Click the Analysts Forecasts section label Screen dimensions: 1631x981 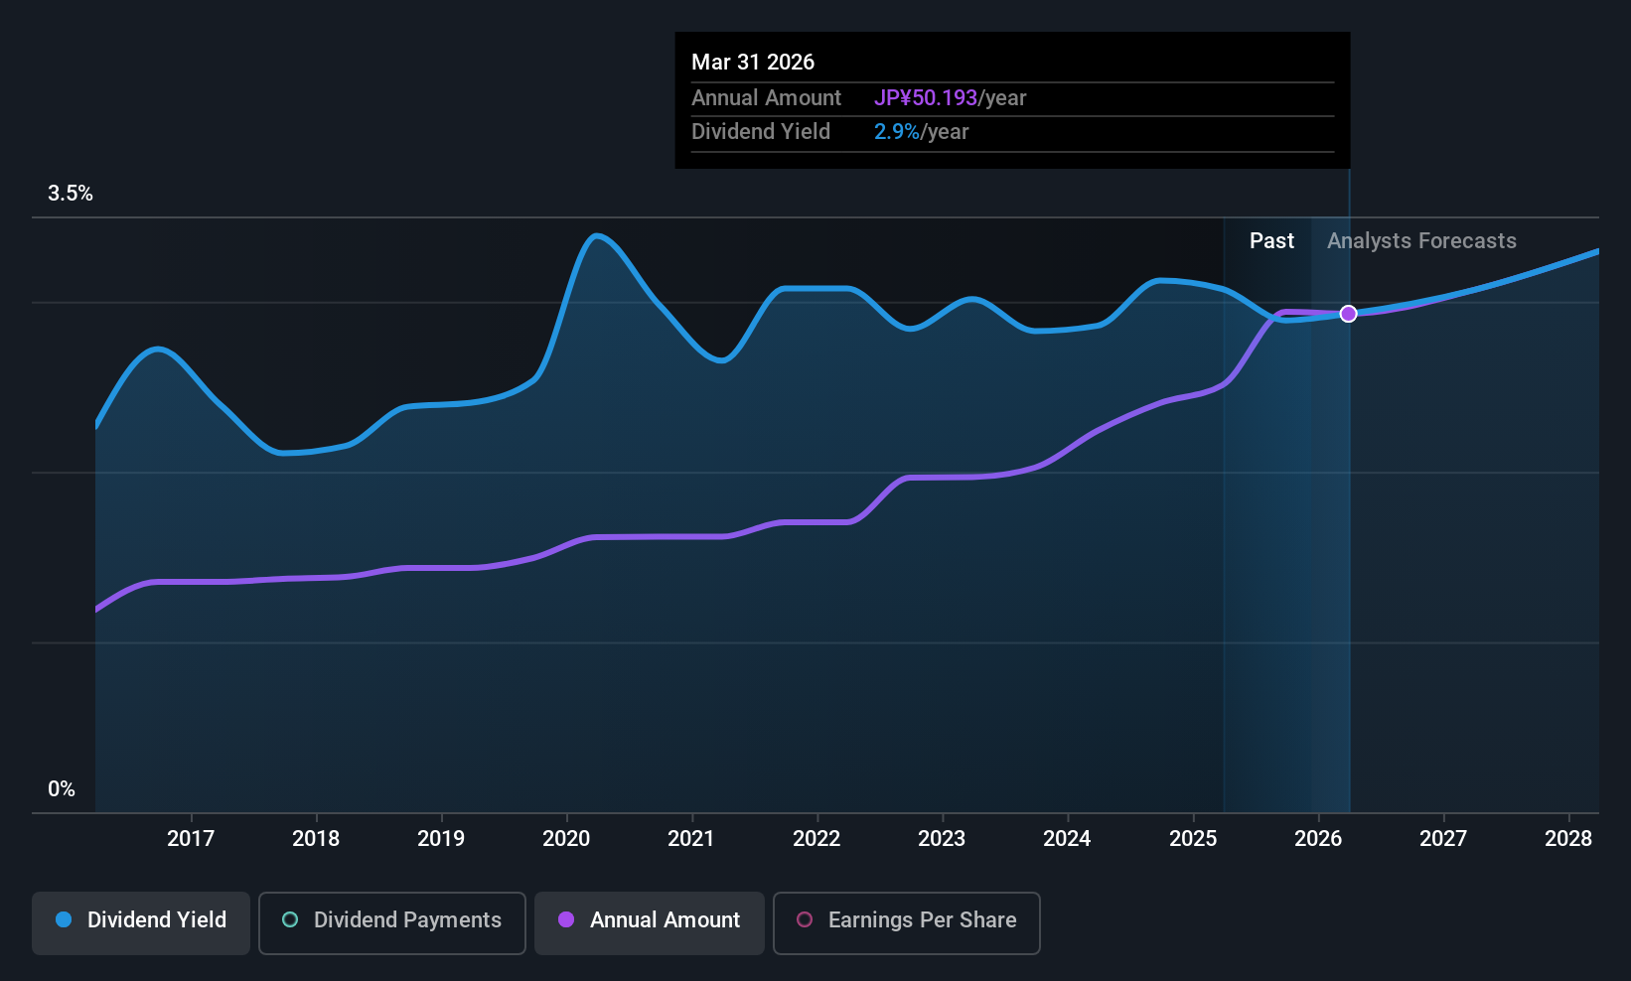coord(1421,241)
